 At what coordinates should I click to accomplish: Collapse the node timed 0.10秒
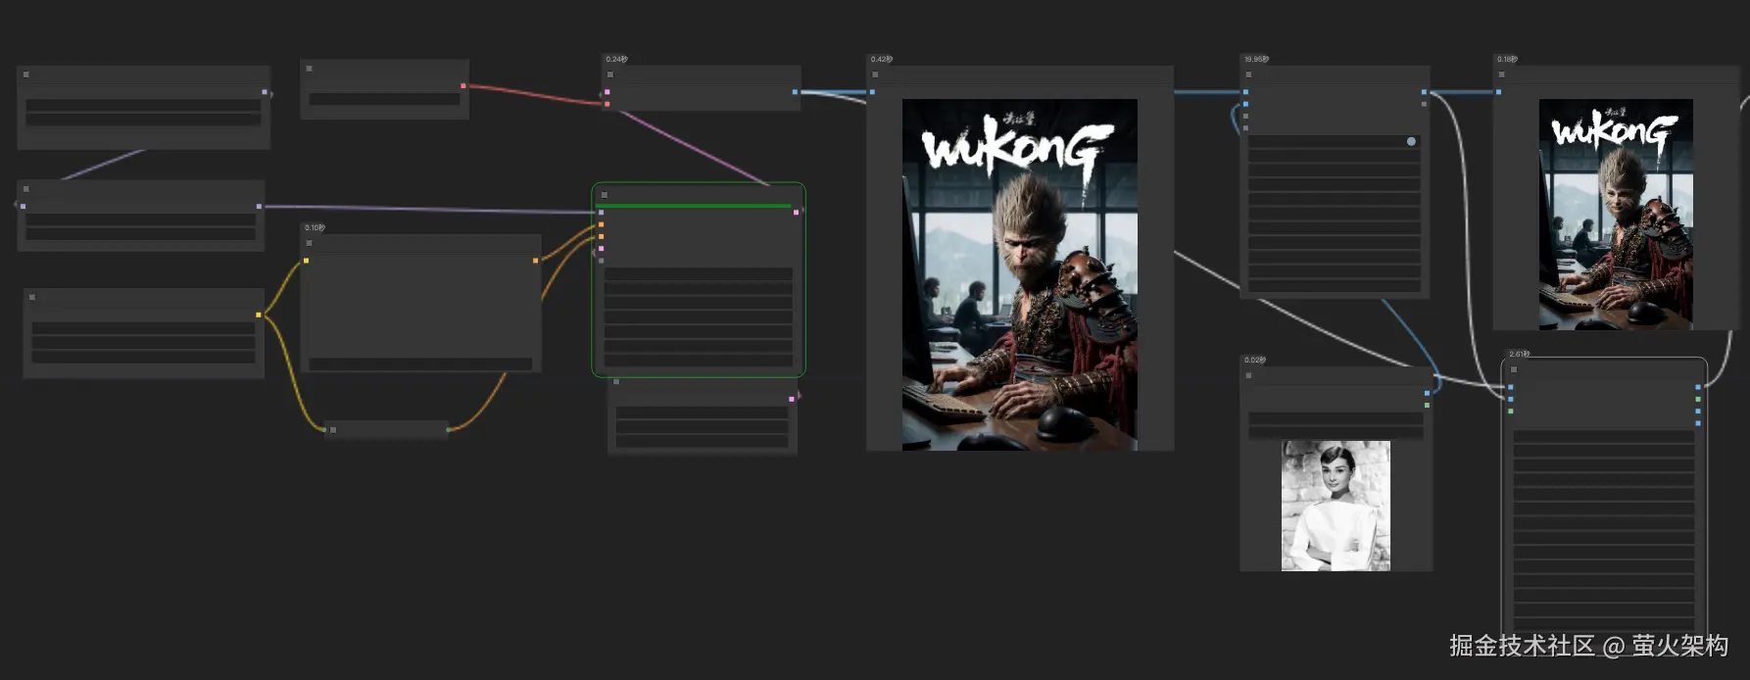pyautogui.click(x=309, y=243)
